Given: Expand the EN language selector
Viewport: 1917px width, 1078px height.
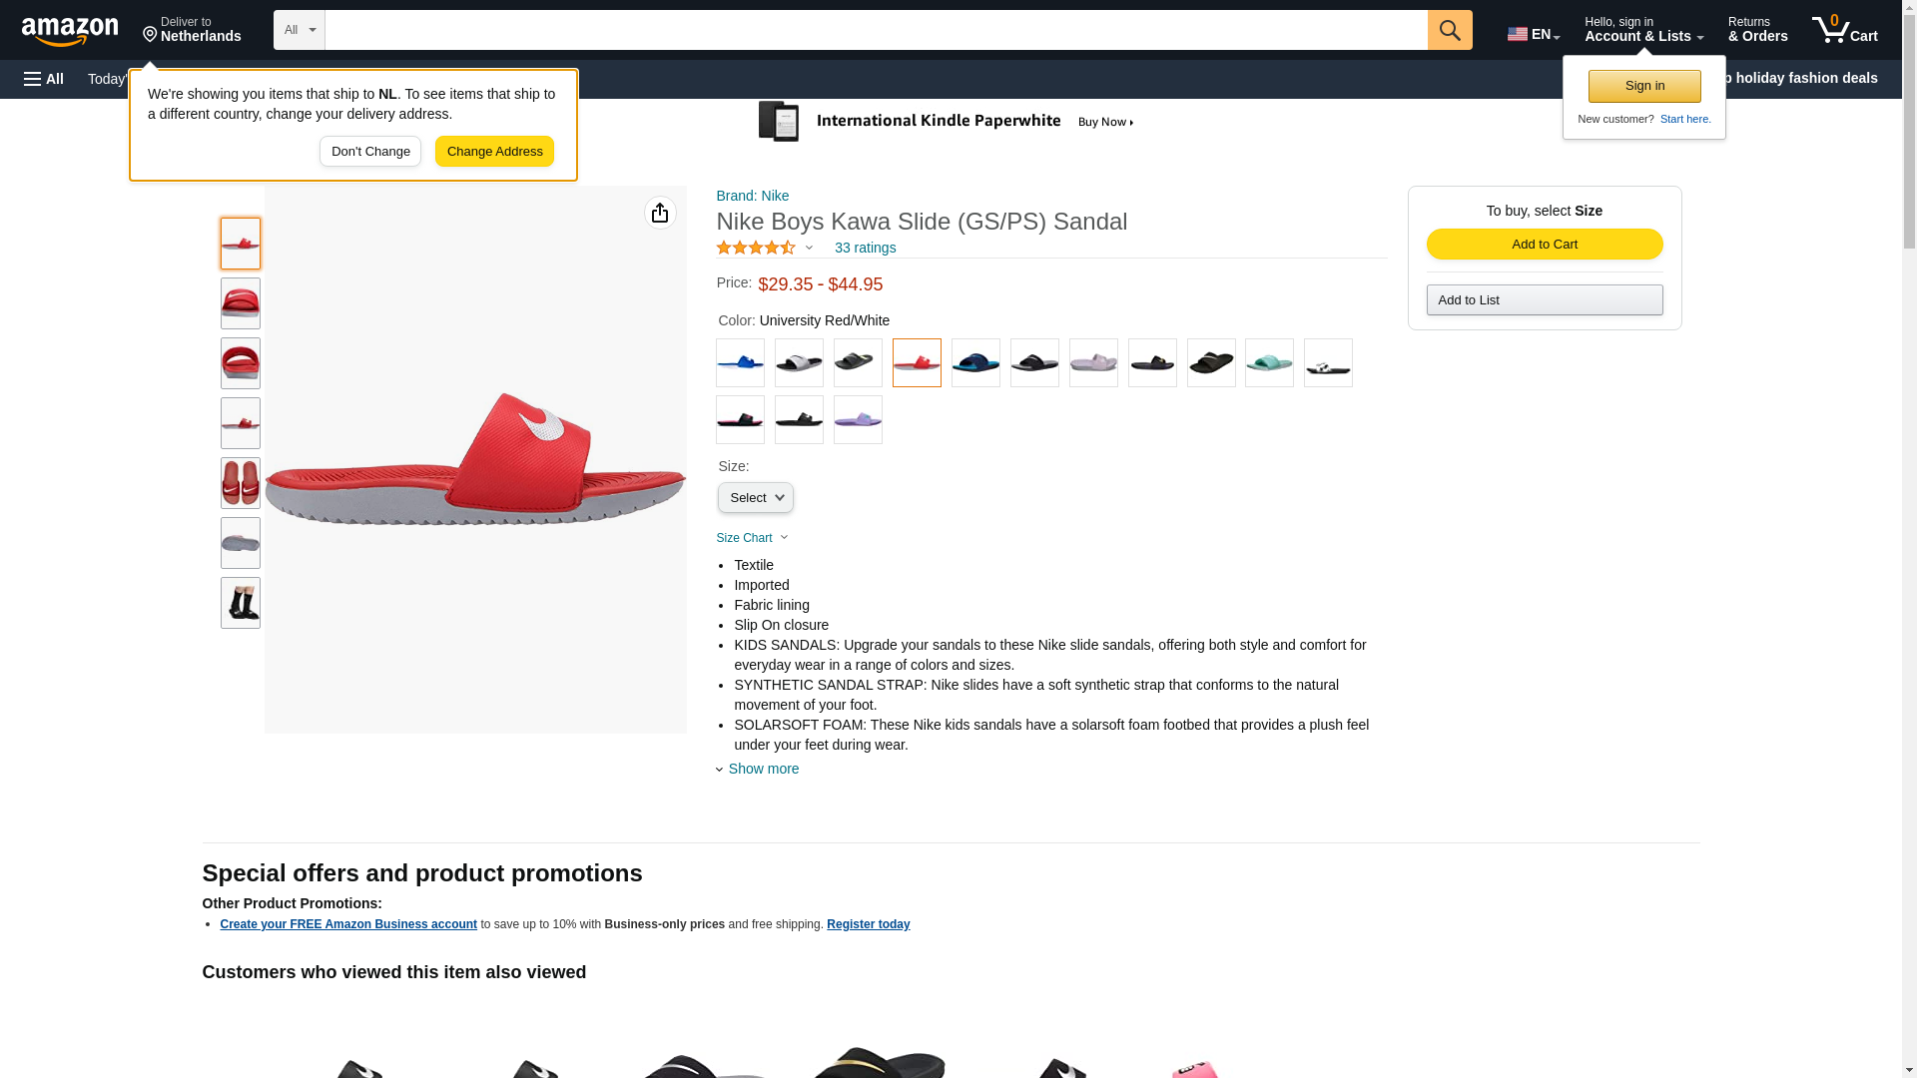Looking at the screenshot, I should (x=1533, y=34).
